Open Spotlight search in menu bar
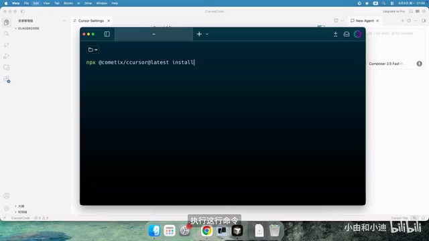 coord(384,3)
